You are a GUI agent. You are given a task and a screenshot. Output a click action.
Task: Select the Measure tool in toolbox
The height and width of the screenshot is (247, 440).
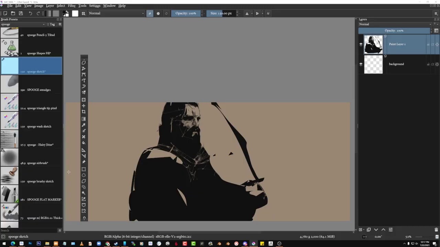coord(84,156)
